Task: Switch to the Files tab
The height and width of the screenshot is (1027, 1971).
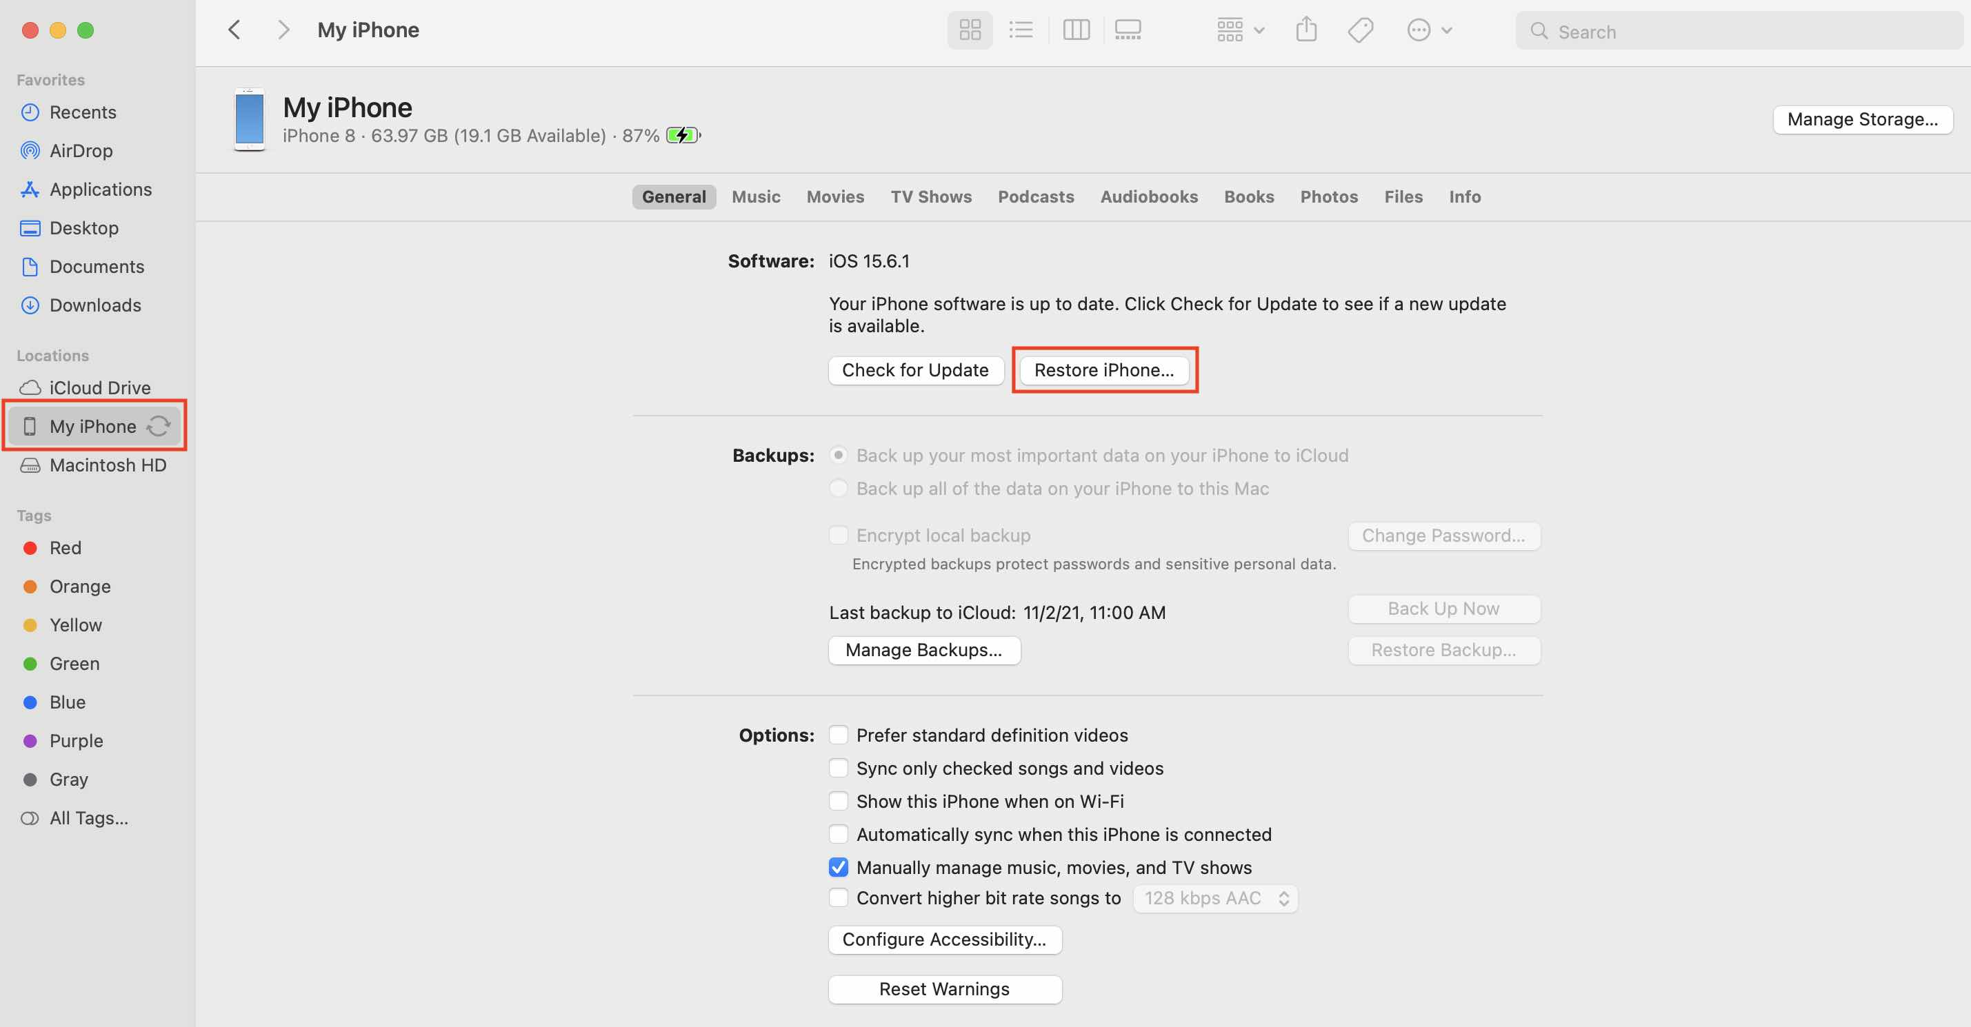Action: click(x=1403, y=196)
